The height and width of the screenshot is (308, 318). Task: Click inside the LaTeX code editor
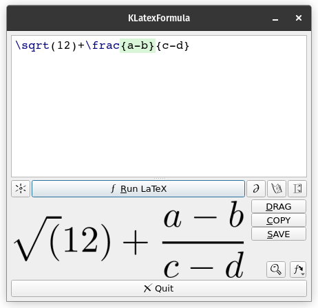tap(159, 106)
